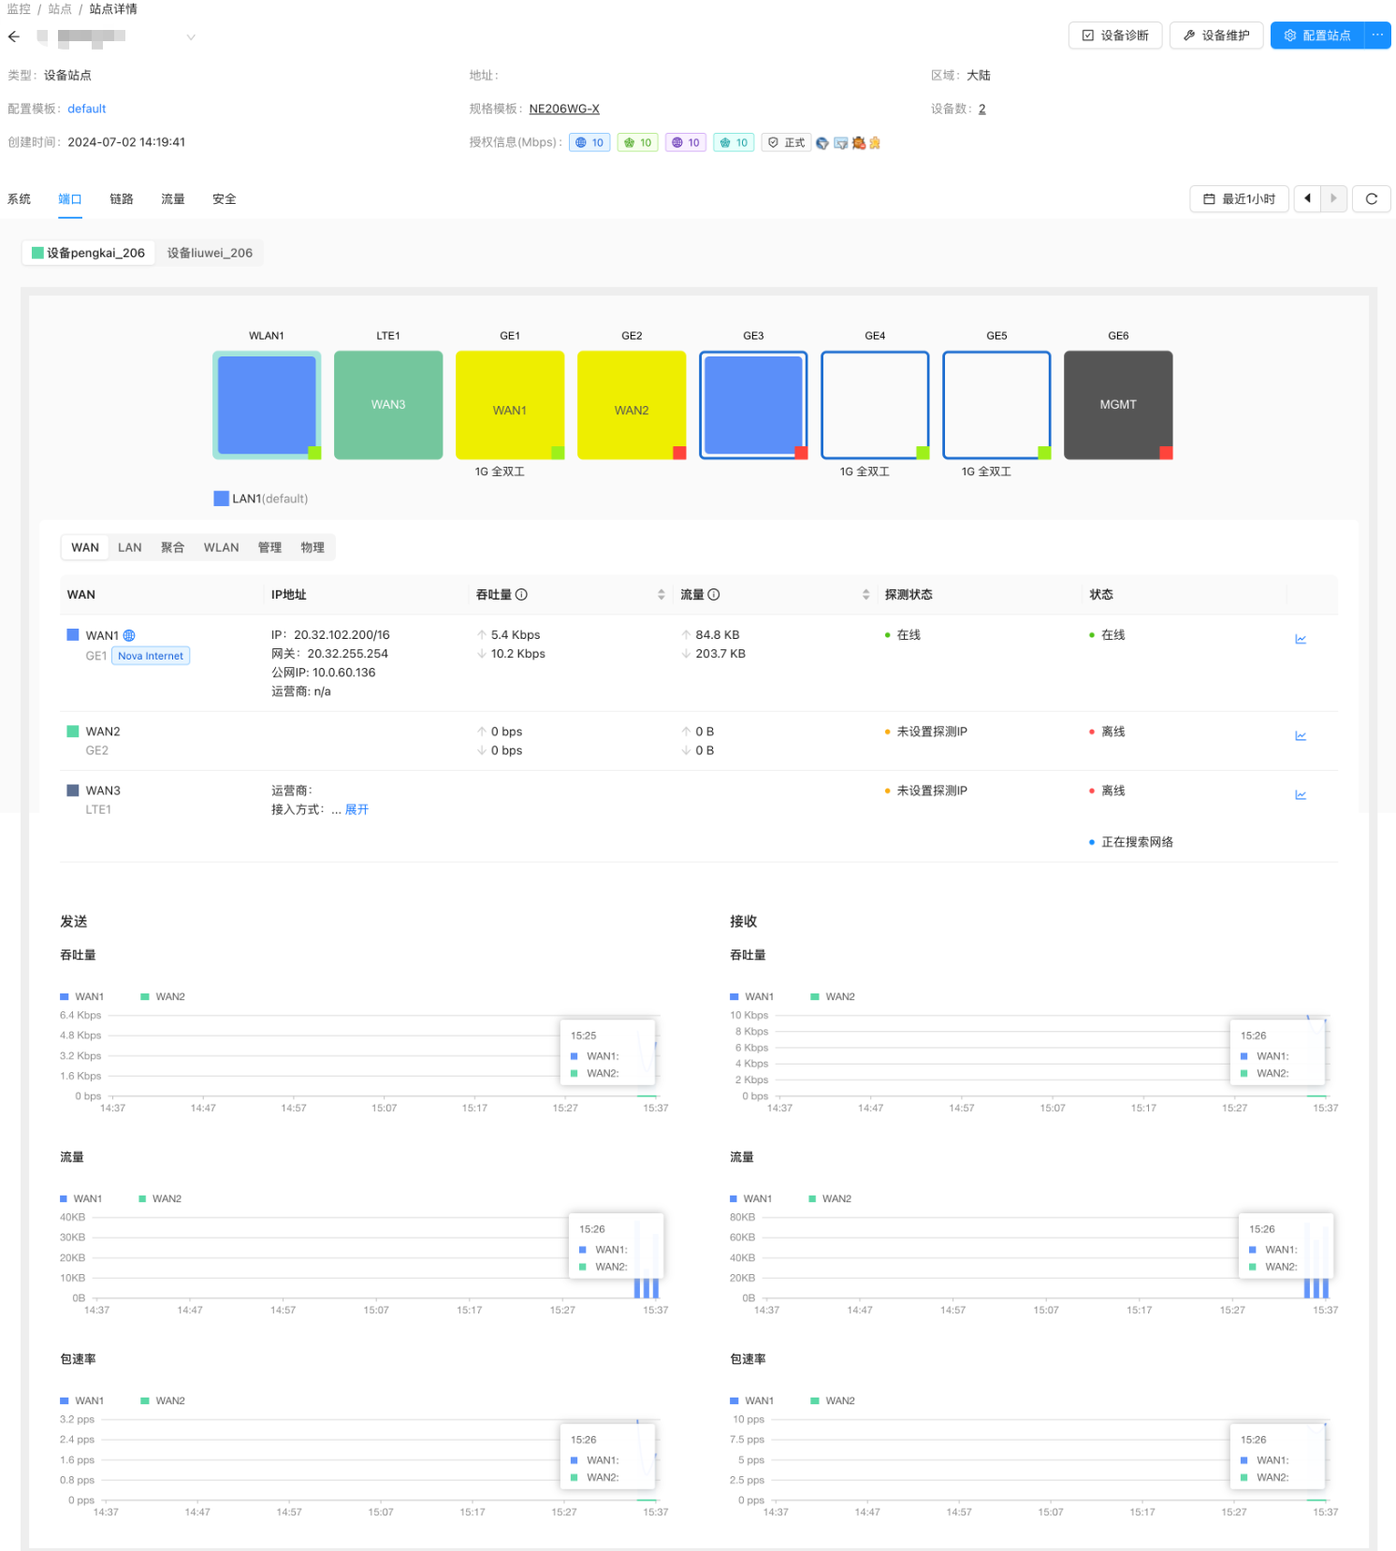Click the LAN1(default) legend color swatch
Image resolution: width=1396 pixels, height=1551 pixels.
(x=221, y=499)
